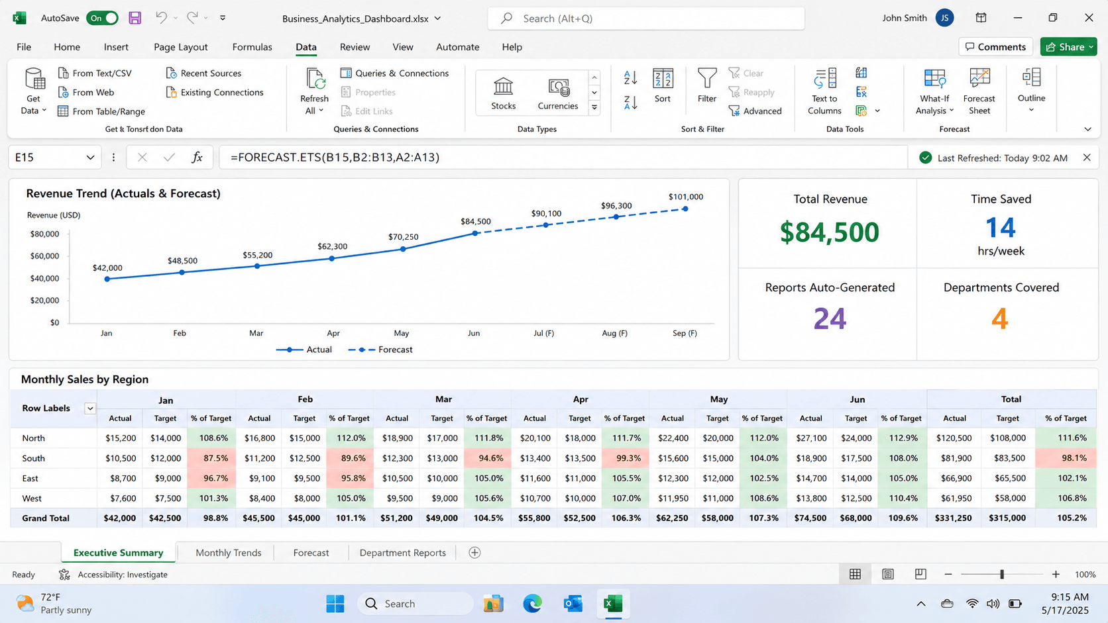Image resolution: width=1108 pixels, height=623 pixels.
Task: Expand the Name Box dropdown
Action: pyautogui.click(x=90, y=158)
